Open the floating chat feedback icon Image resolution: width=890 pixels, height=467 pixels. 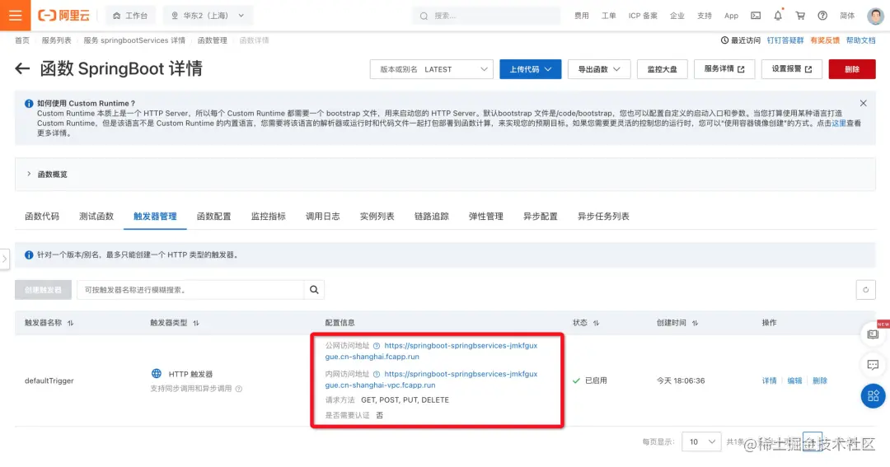click(873, 365)
